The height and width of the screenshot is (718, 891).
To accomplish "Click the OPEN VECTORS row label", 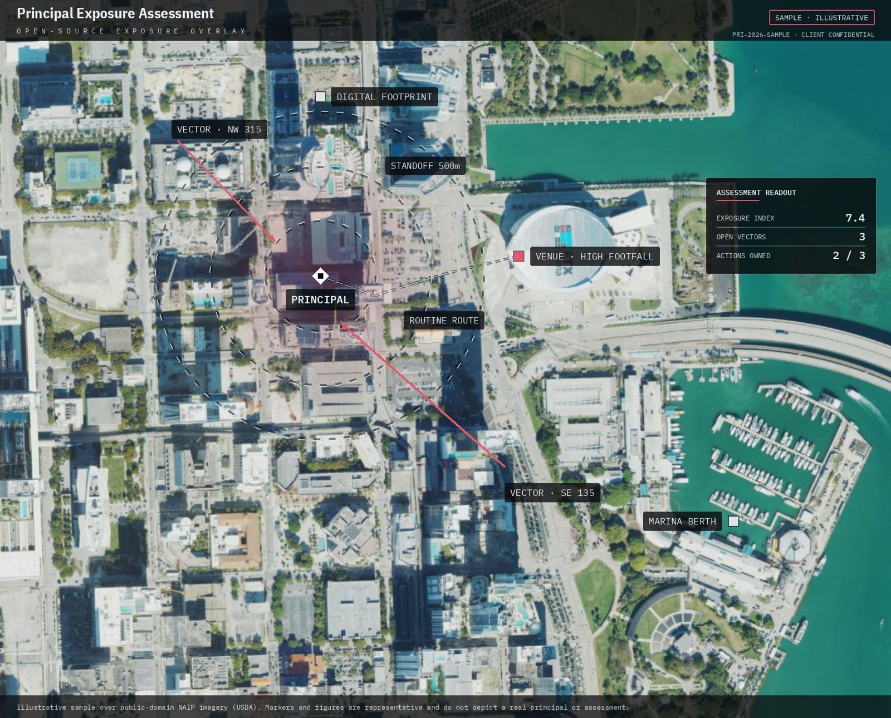I will pos(741,237).
